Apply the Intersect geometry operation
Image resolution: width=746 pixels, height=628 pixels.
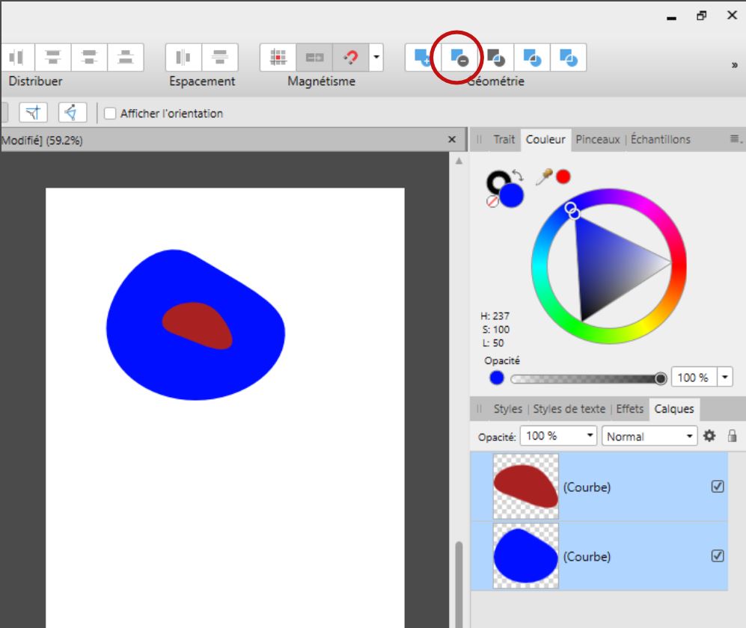[496, 58]
